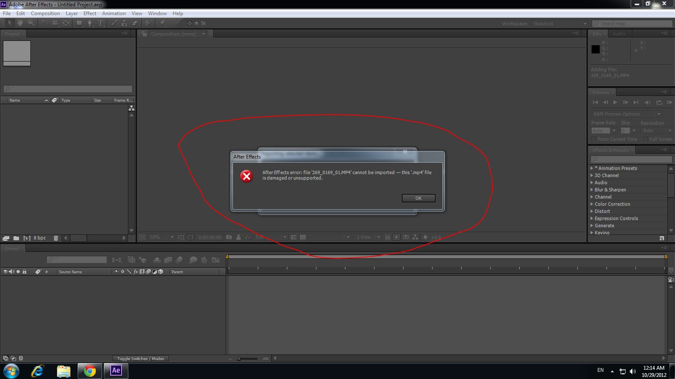Open the Animation menu
Image resolution: width=675 pixels, height=379 pixels.
point(114,13)
